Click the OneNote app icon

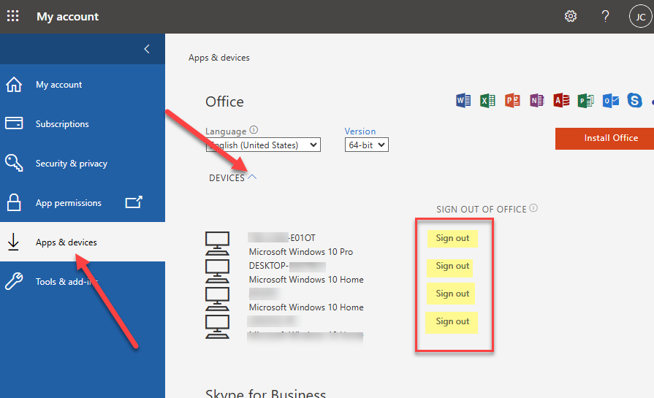(537, 101)
